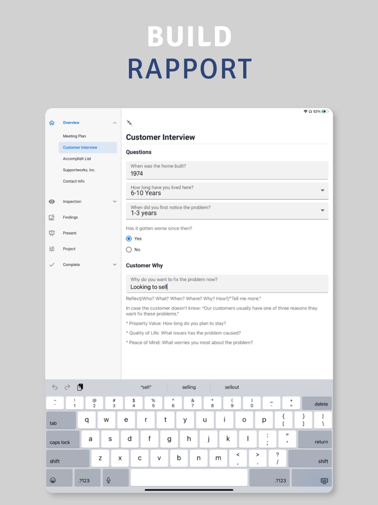
Task: Expand the Complete section chevron
Action: coord(114,265)
